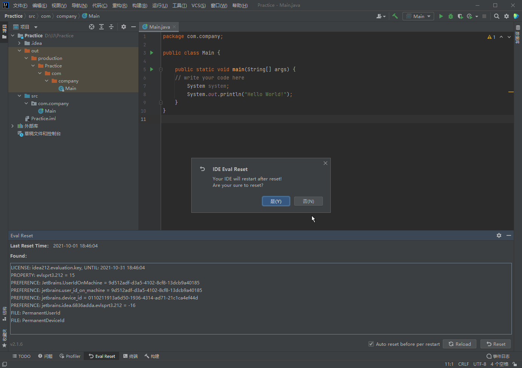Screen dimensions: 522x368
Task: Collapse the out folder
Action: 20,50
